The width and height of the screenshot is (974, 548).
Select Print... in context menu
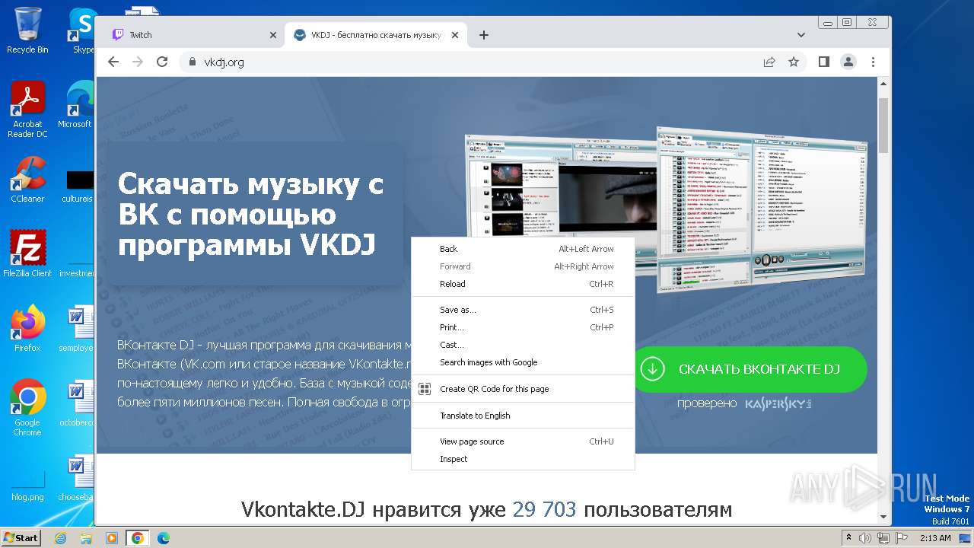click(x=523, y=327)
